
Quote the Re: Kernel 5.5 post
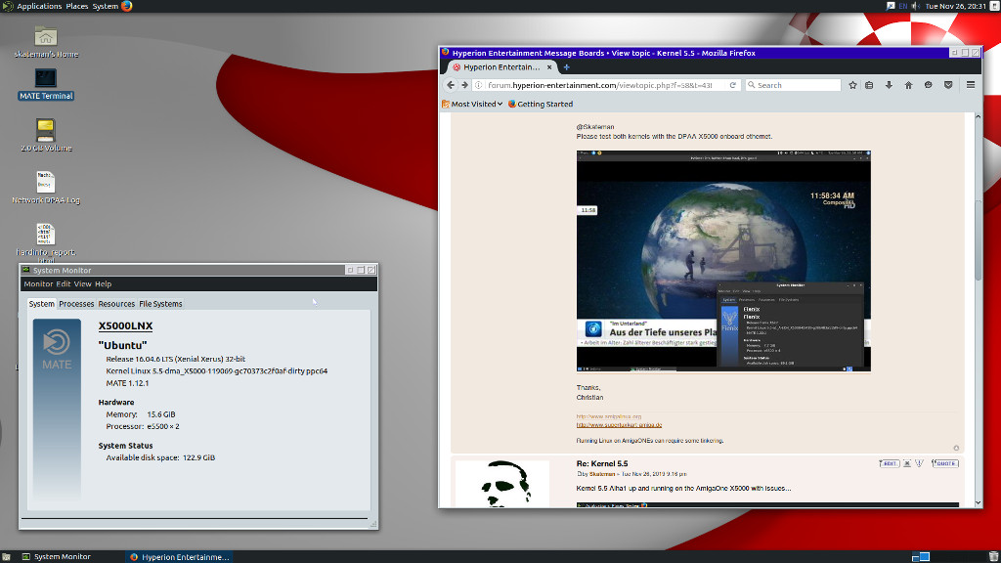[944, 463]
